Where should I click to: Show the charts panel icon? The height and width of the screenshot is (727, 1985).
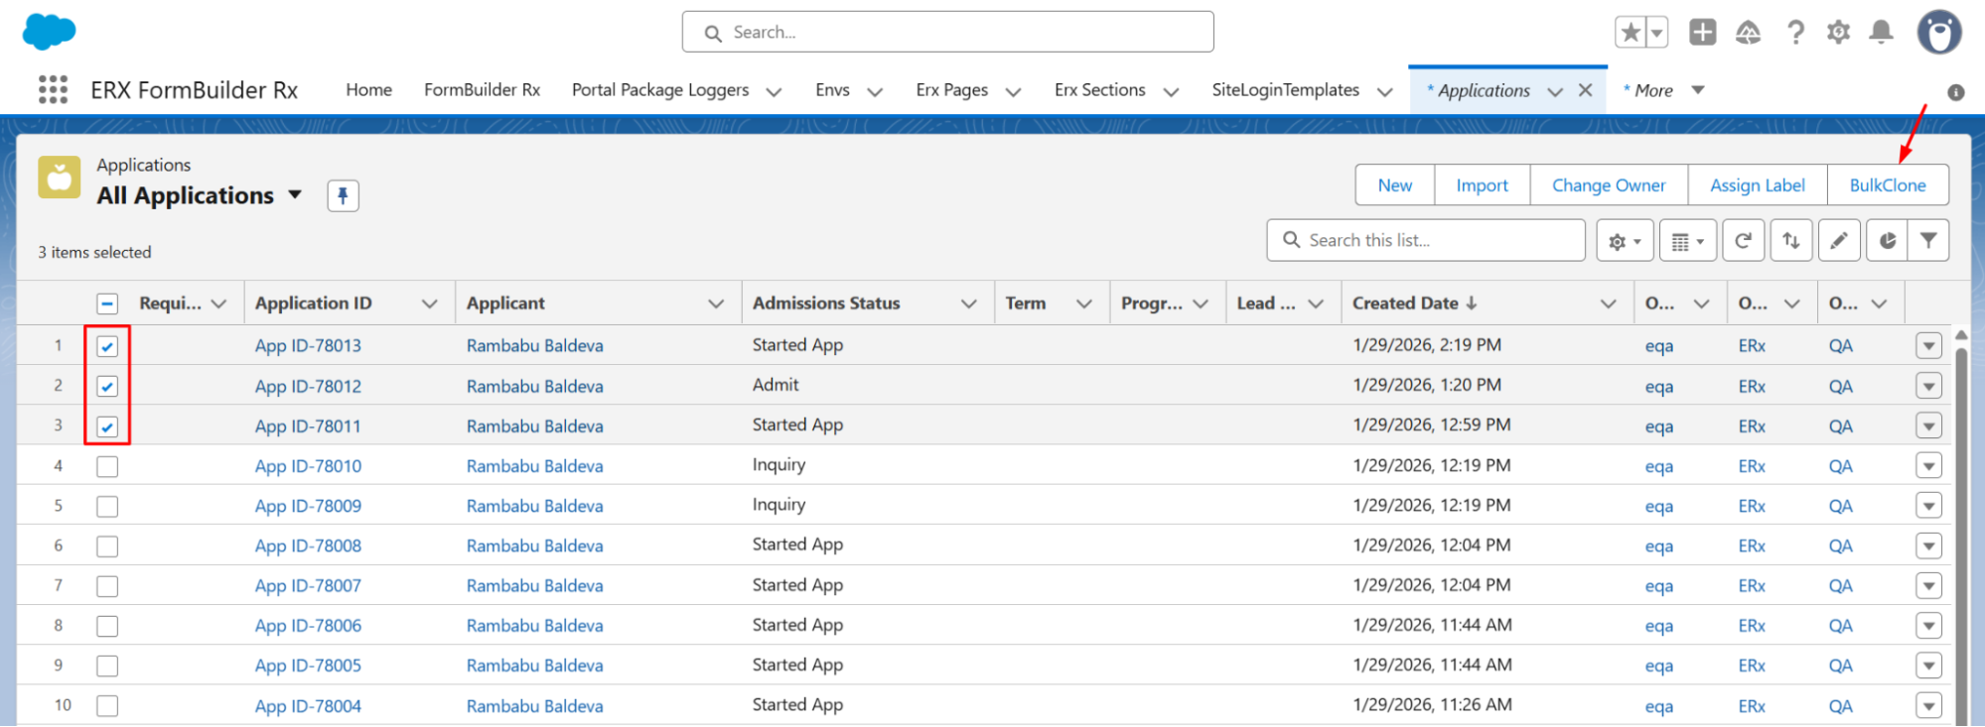pos(1887,241)
